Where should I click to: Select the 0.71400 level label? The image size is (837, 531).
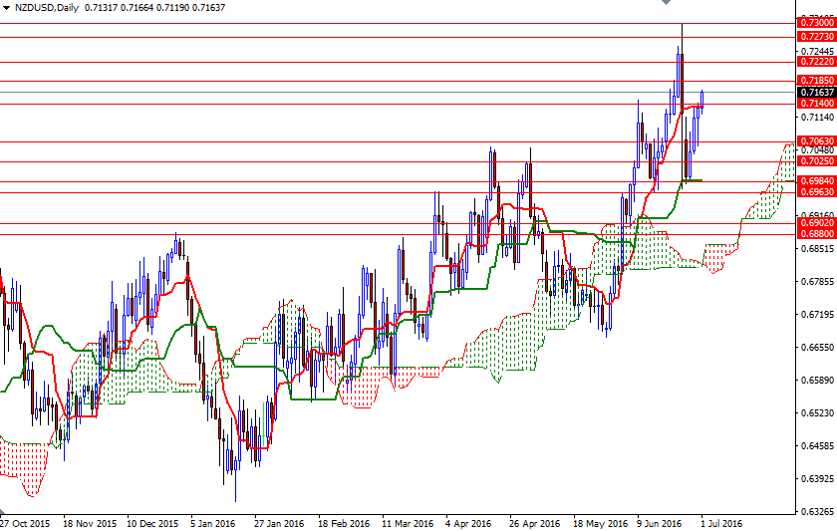click(816, 104)
